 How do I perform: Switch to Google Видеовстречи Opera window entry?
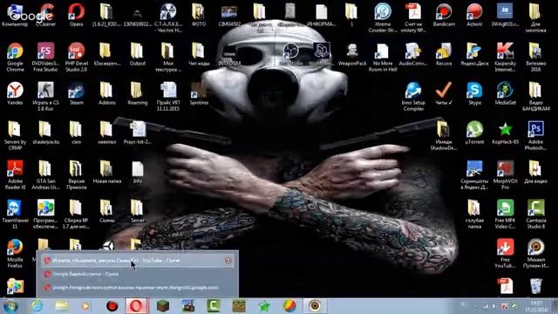[138, 274]
